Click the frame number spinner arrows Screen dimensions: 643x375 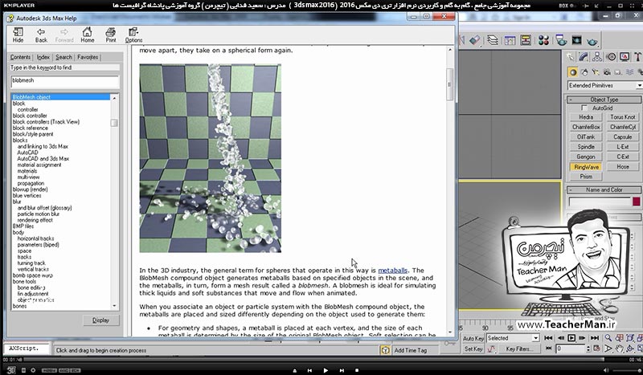(588, 349)
